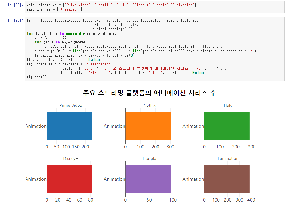Click the red Disney+ bar
286x207 pixels.
pyautogui.click(x=69, y=179)
